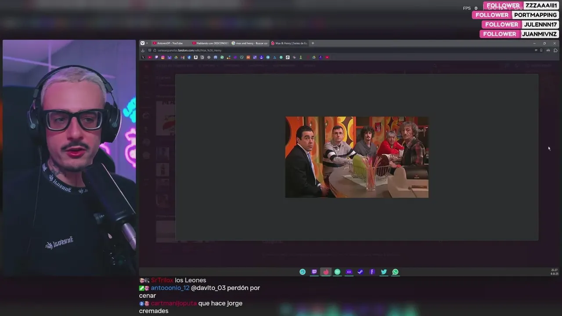
Task: Open the Telegram bookmark icon
Action: coord(268,57)
